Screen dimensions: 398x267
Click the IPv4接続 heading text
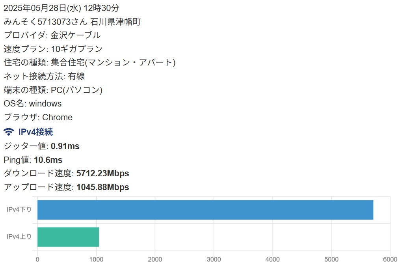[35, 132]
